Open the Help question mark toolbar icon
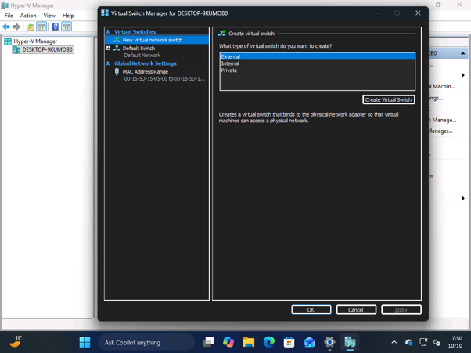The image size is (471, 353). coord(56,27)
